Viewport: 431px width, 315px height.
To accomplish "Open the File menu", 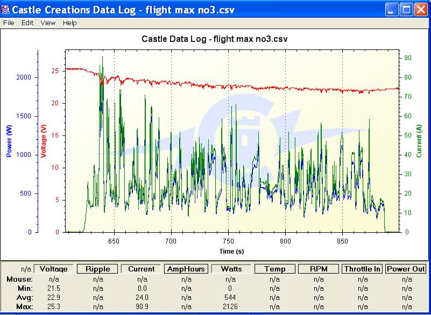I will click(x=9, y=23).
